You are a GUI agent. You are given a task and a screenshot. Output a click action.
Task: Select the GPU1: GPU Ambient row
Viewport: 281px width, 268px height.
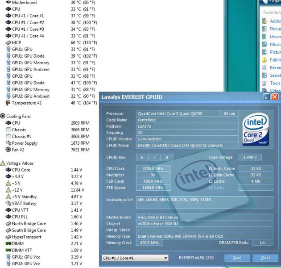pos(51,70)
